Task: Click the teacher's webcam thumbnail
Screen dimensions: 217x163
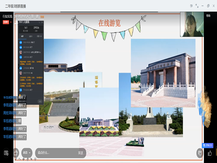Action: click(192, 24)
